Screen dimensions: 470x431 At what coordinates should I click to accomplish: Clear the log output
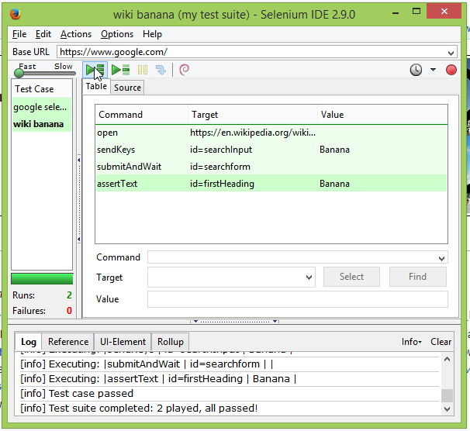[x=441, y=342]
